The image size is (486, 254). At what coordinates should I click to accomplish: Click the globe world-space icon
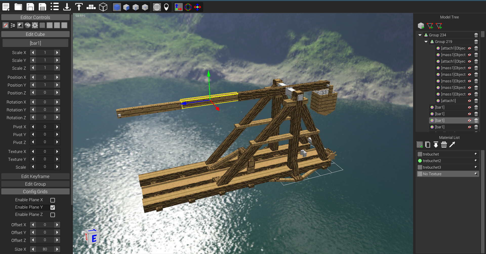[x=157, y=7]
